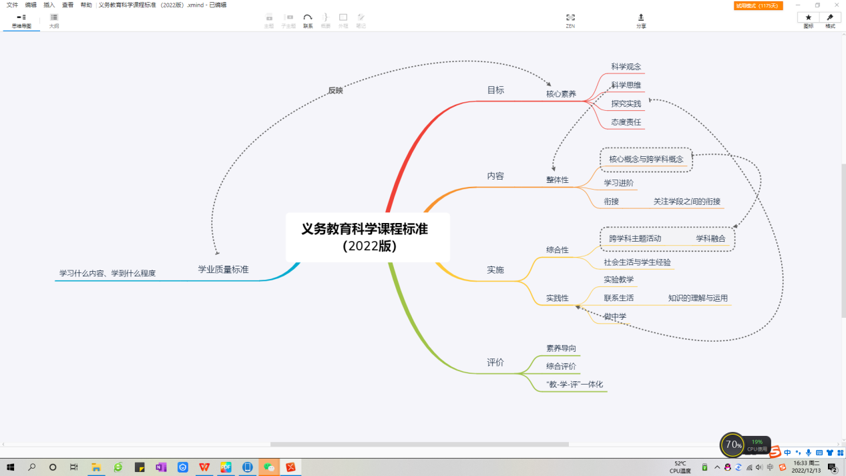Image resolution: width=846 pixels, height=476 pixels.
Task: Click the 70% memory usage floating widget
Action: [x=733, y=445]
